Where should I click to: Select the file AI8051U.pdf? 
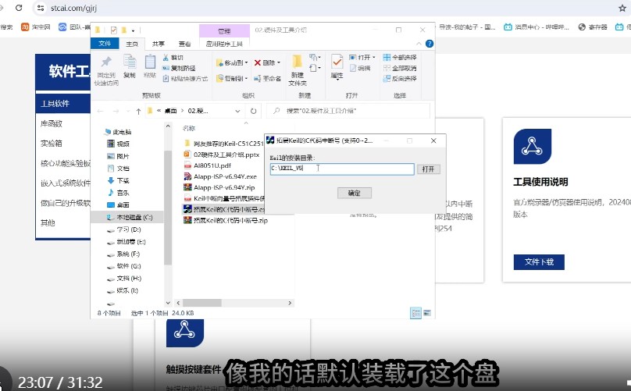(x=212, y=165)
